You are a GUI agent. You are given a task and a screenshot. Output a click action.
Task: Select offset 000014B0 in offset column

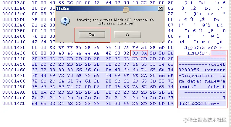[14, 98]
